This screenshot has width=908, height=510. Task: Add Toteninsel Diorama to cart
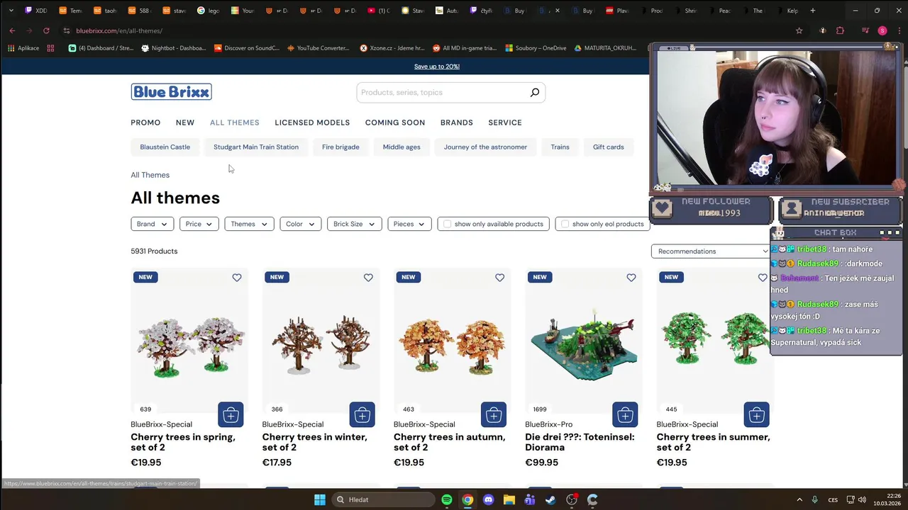click(x=625, y=414)
